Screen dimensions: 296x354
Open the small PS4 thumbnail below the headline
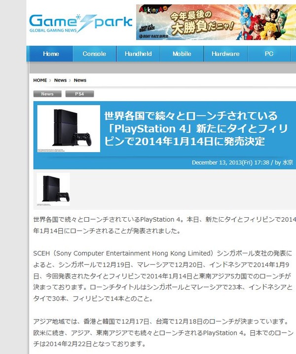pos(53,189)
